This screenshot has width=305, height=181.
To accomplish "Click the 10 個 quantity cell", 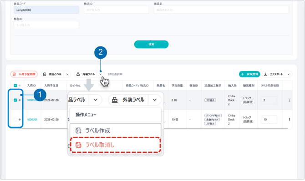I will [x=175, y=120].
